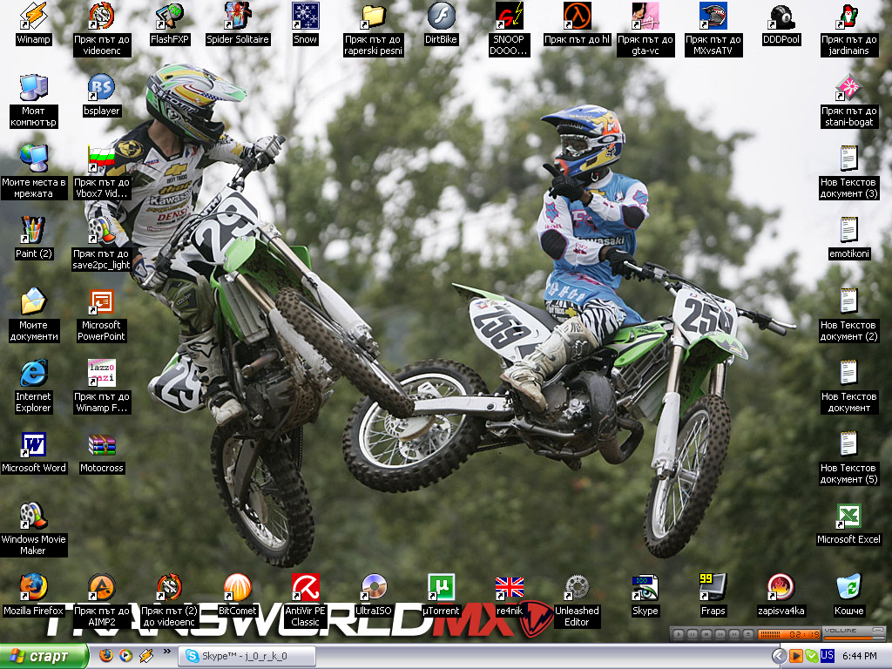The height and width of the screenshot is (669, 892).
Task: Open the Motocross archive icon
Action: [101, 446]
